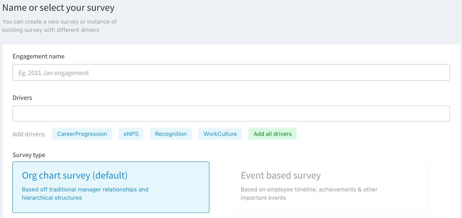This screenshot has width=462, height=218.
Task: Click the Engagement name label
Action: pos(38,56)
